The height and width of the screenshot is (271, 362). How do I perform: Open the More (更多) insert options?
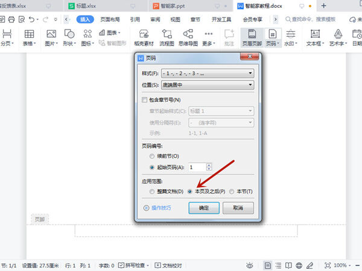tap(209, 37)
